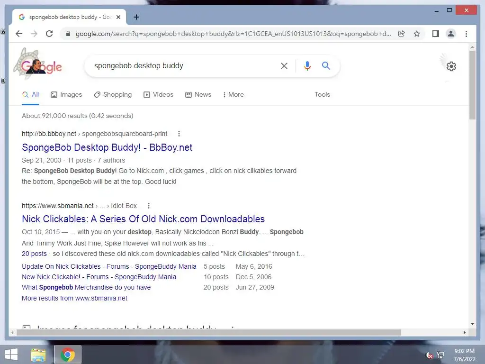
Task: Click More results from www.sbmania.net
Action: [x=74, y=299]
